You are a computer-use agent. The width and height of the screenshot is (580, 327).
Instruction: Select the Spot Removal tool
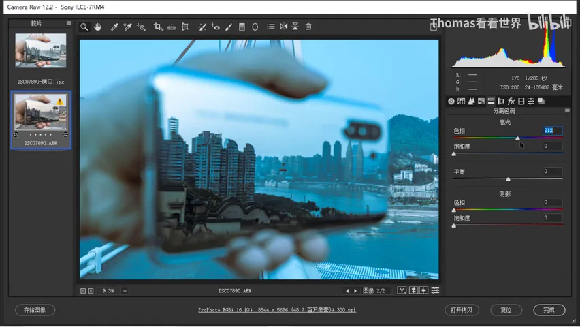(202, 27)
